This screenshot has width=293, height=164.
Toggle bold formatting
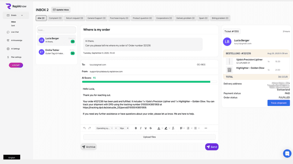(x=136, y=128)
